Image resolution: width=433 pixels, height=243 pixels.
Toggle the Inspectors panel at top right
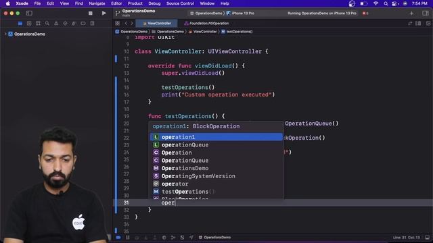coord(426,13)
